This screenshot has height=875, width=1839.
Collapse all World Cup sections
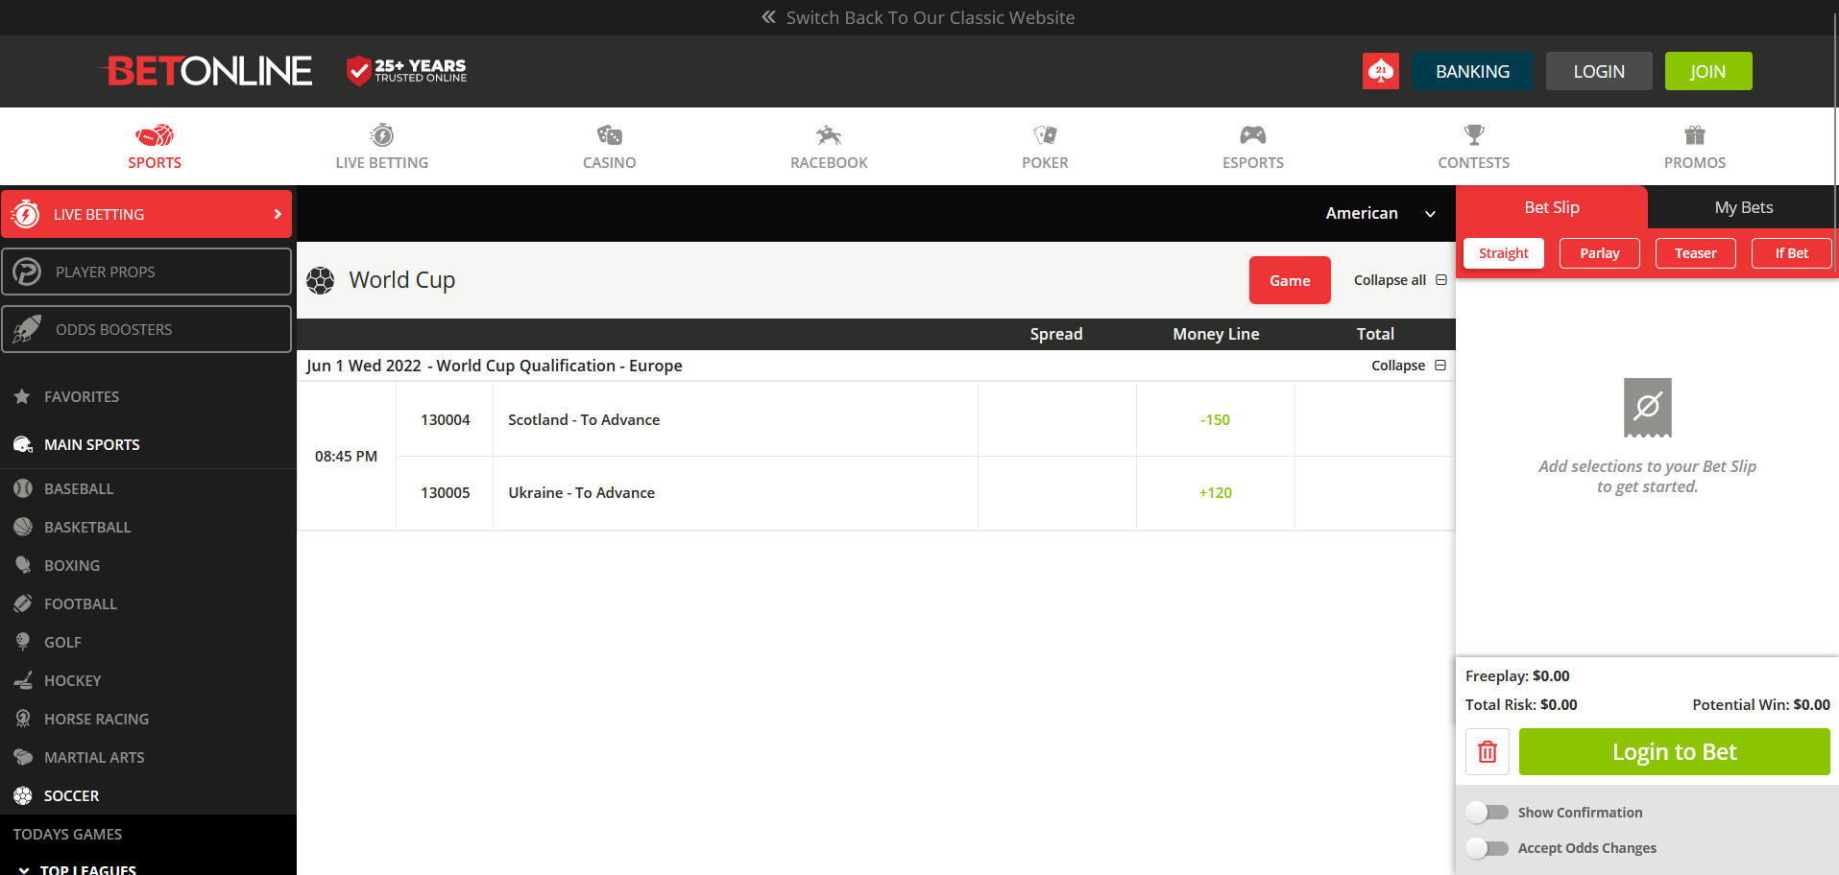pyautogui.click(x=1400, y=280)
